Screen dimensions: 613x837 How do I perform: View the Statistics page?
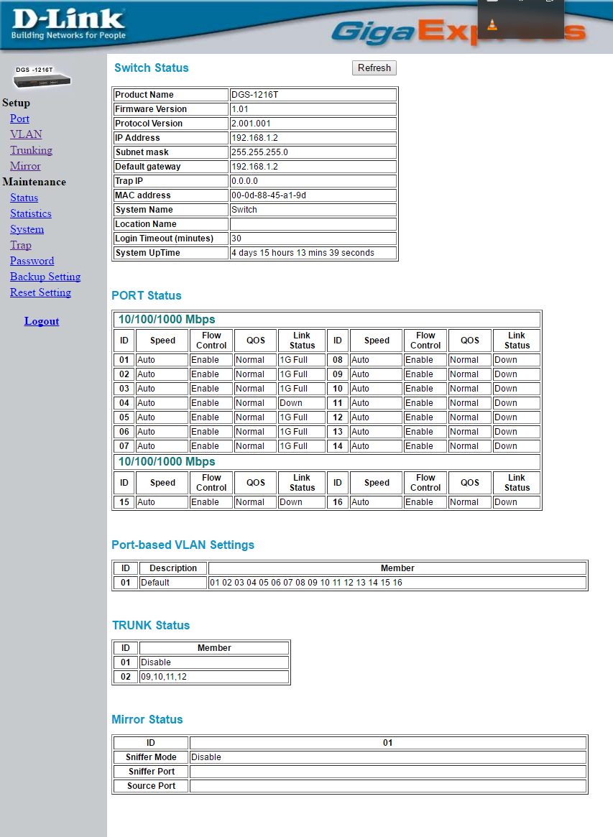[31, 213]
